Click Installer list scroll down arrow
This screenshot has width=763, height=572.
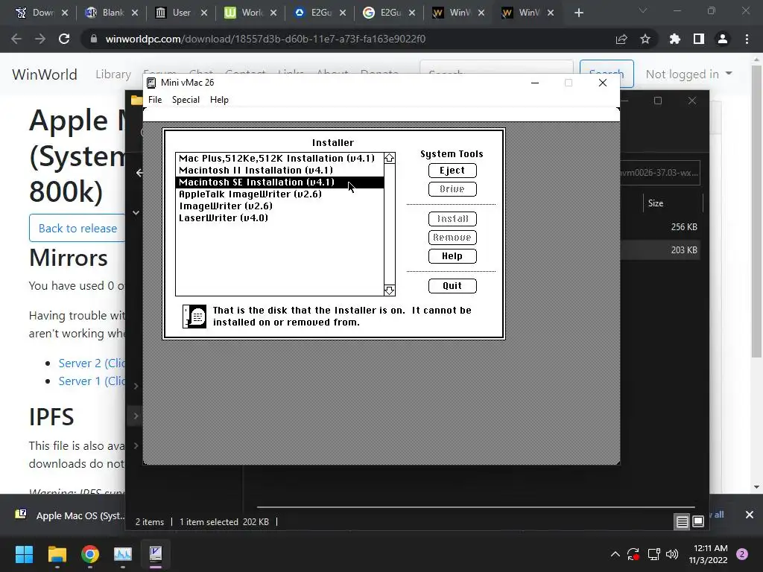(x=389, y=290)
